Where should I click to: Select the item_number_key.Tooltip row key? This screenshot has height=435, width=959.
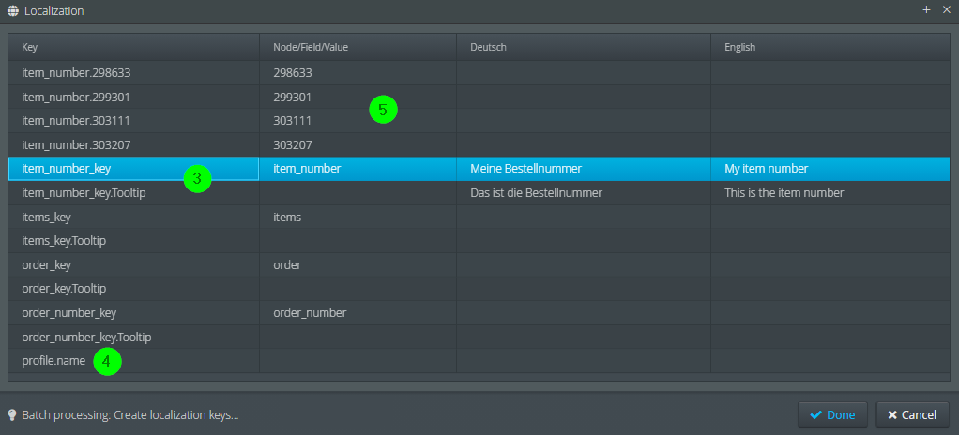point(133,193)
